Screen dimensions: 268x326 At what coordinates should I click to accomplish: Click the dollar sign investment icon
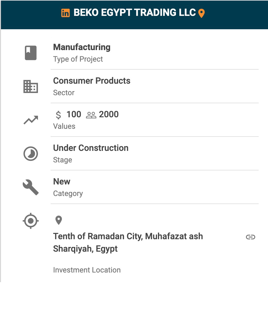click(58, 115)
